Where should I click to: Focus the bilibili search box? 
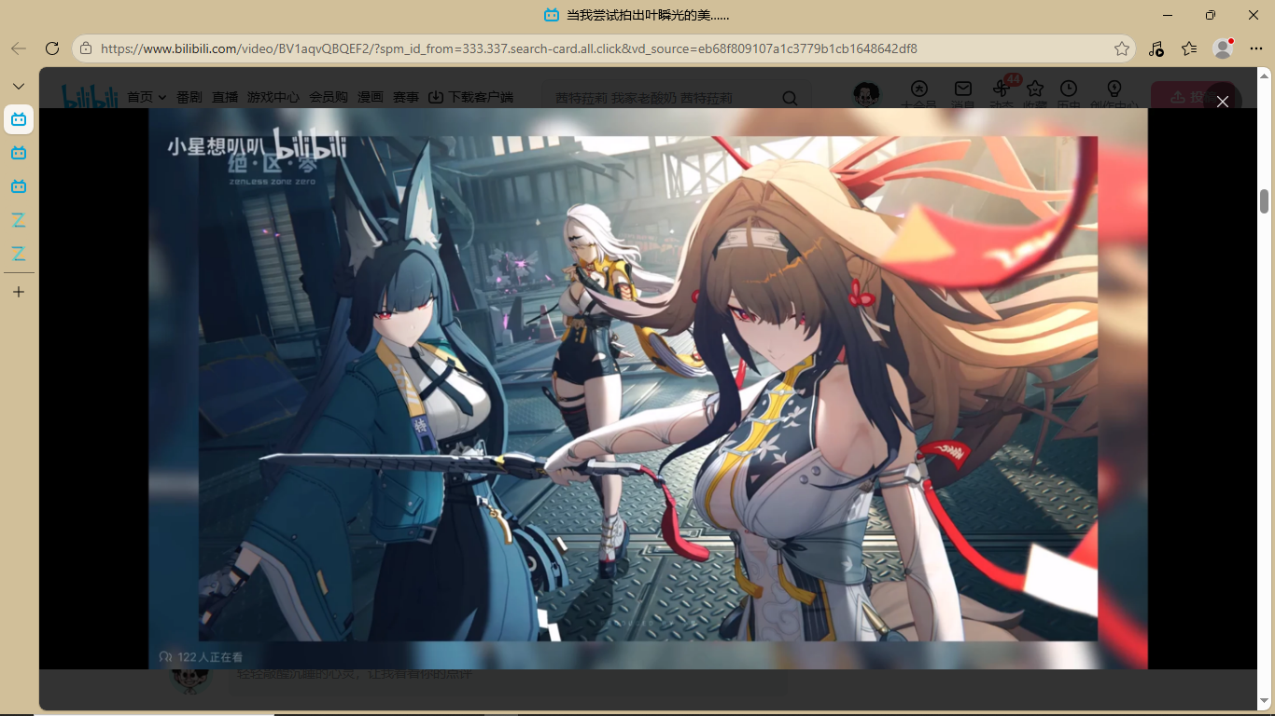pos(663,98)
